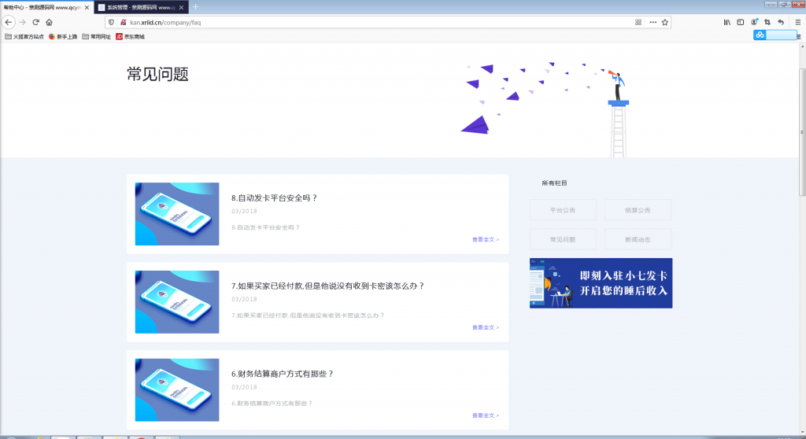Open the Firefox hamburger menu
Viewport: 806px width, 439px height.
coord(797,22)
